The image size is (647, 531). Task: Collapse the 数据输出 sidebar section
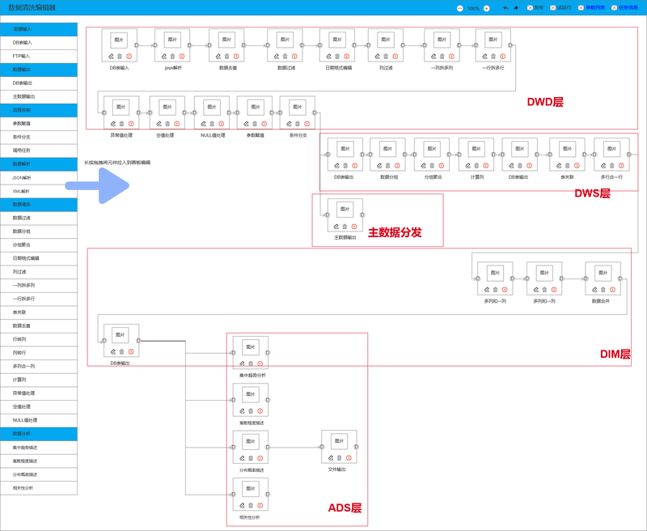point(39,70)
